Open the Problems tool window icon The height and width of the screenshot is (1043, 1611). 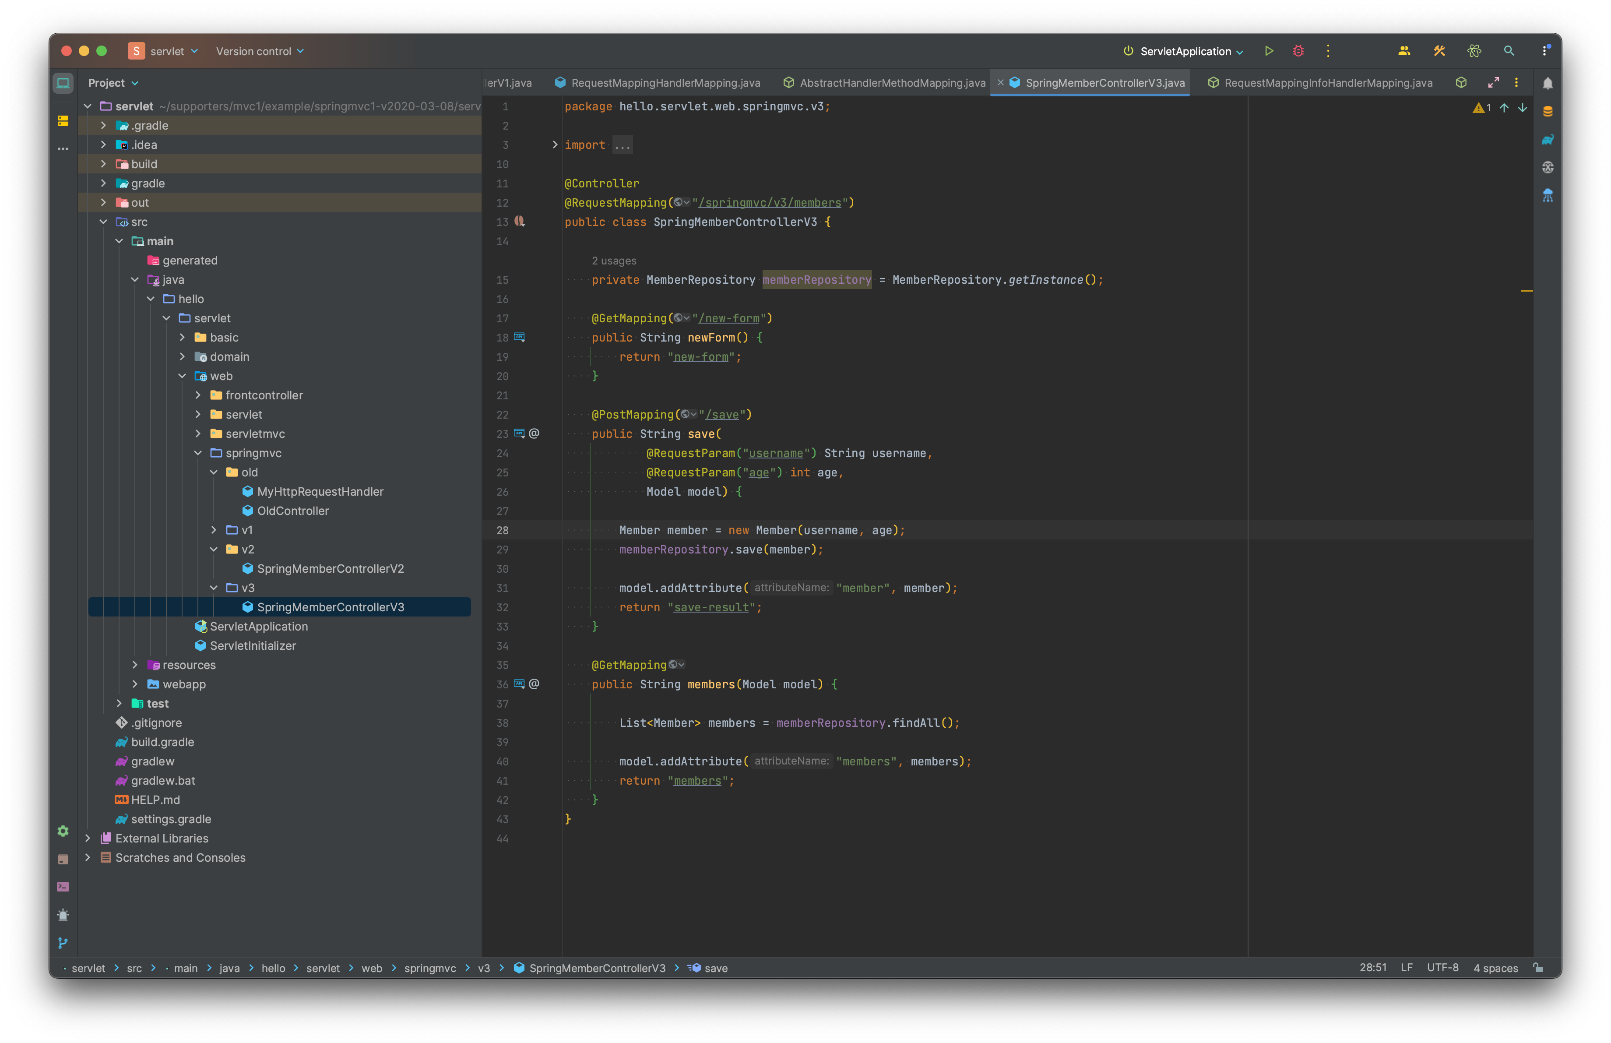pos(63,915)
